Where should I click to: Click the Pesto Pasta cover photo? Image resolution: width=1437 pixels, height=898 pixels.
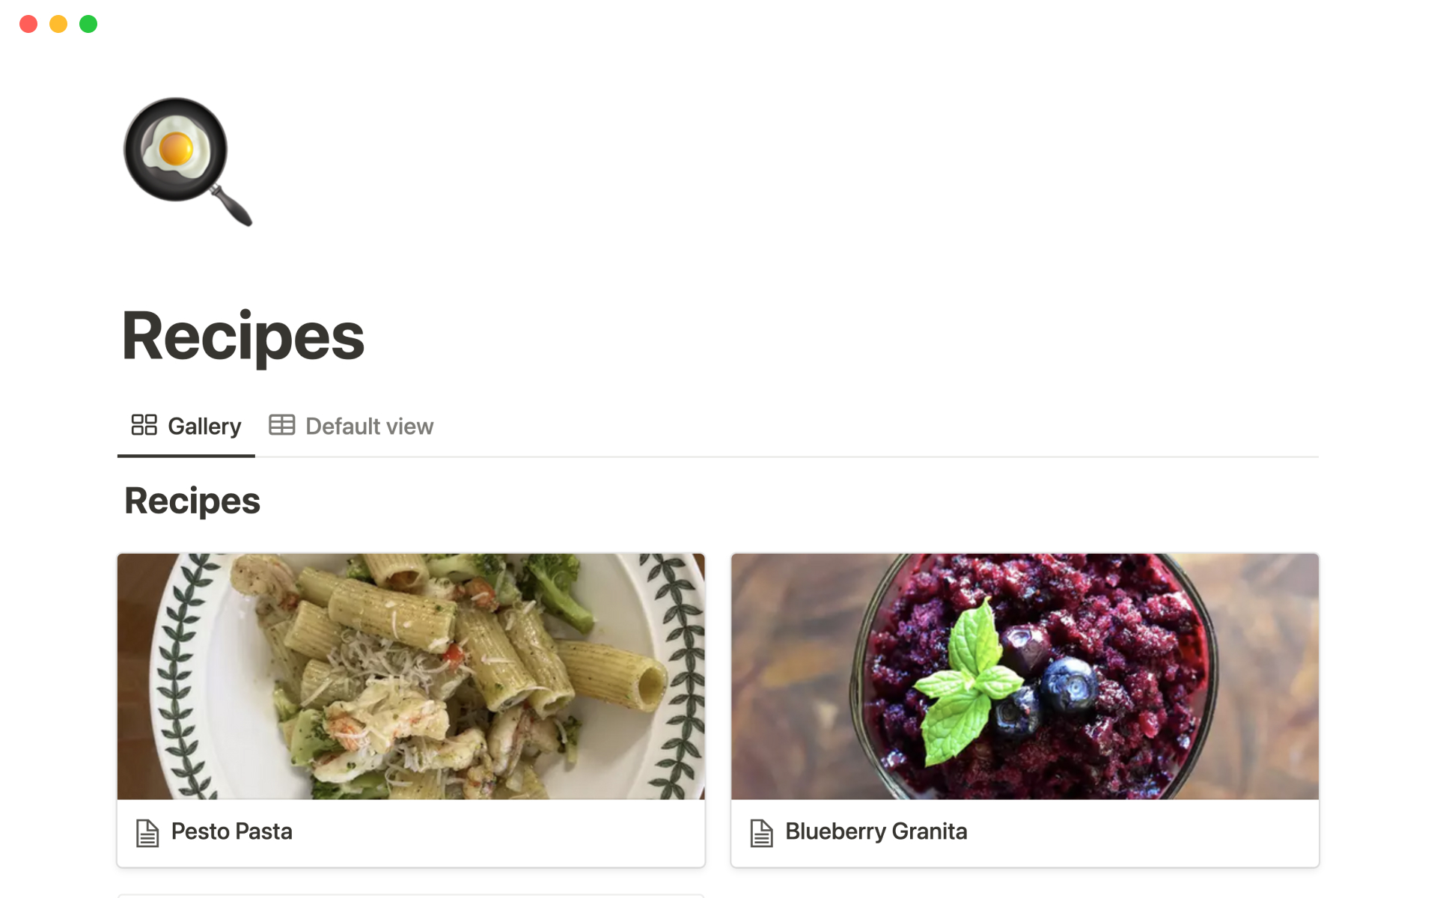(x=410, y=676)
